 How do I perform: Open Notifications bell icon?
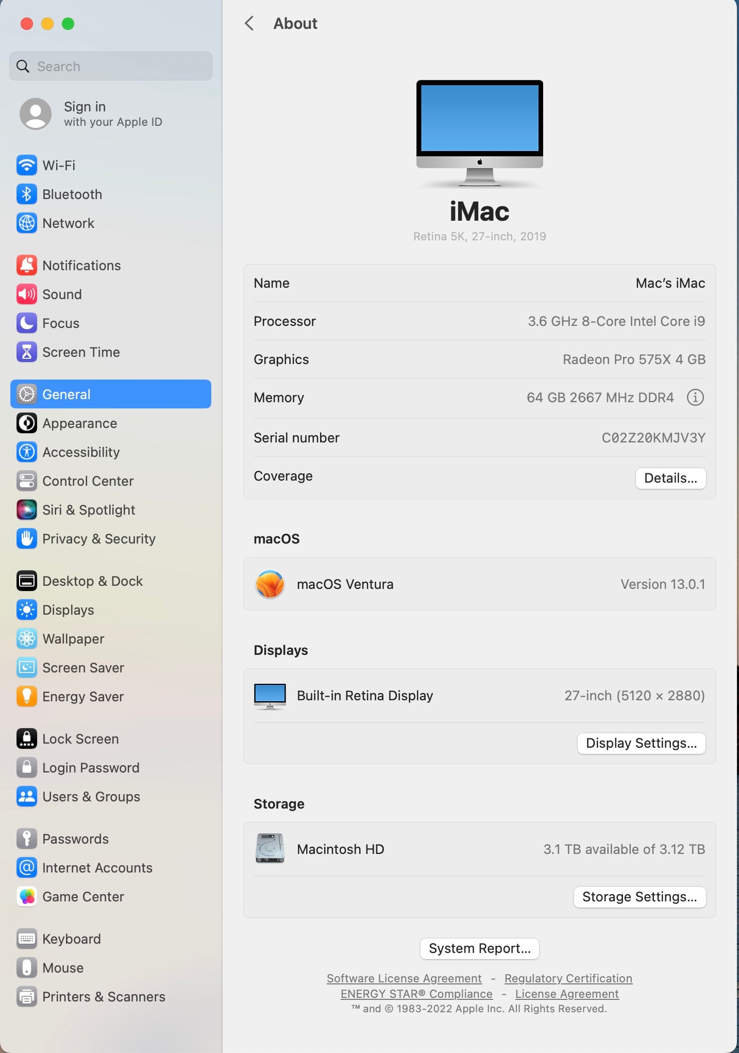pyautogui.click(x=27, y=266)
